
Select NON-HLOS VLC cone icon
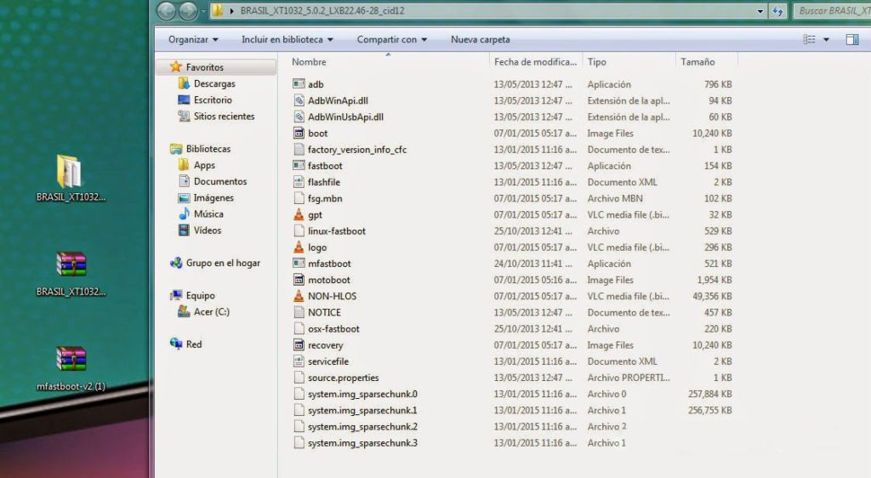coord(299,296)
